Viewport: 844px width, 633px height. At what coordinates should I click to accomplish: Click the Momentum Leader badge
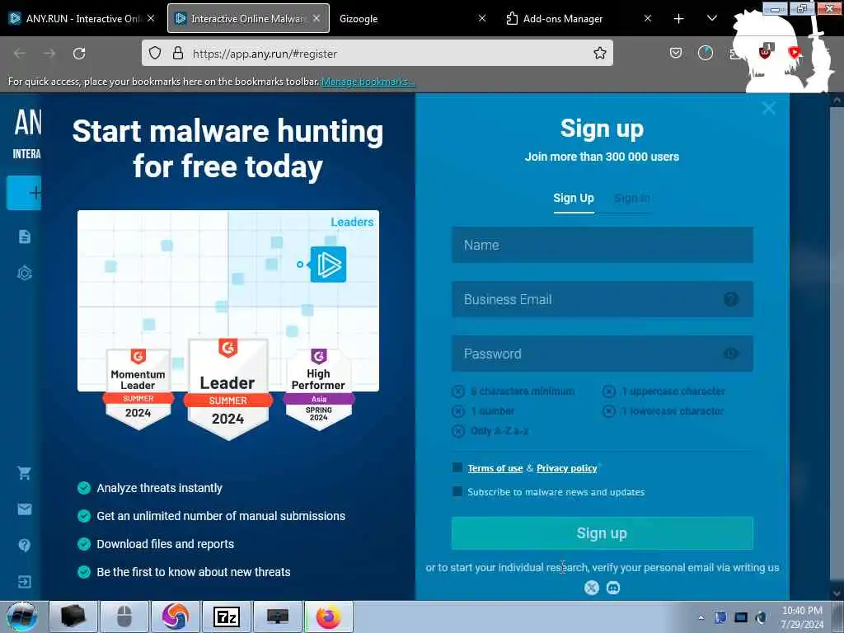(138, 389)
